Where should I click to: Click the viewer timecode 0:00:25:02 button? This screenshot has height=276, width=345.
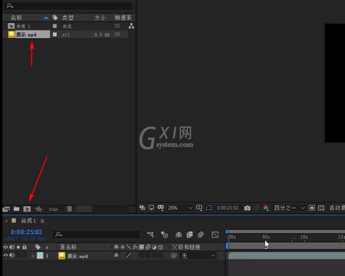point(227,208)
